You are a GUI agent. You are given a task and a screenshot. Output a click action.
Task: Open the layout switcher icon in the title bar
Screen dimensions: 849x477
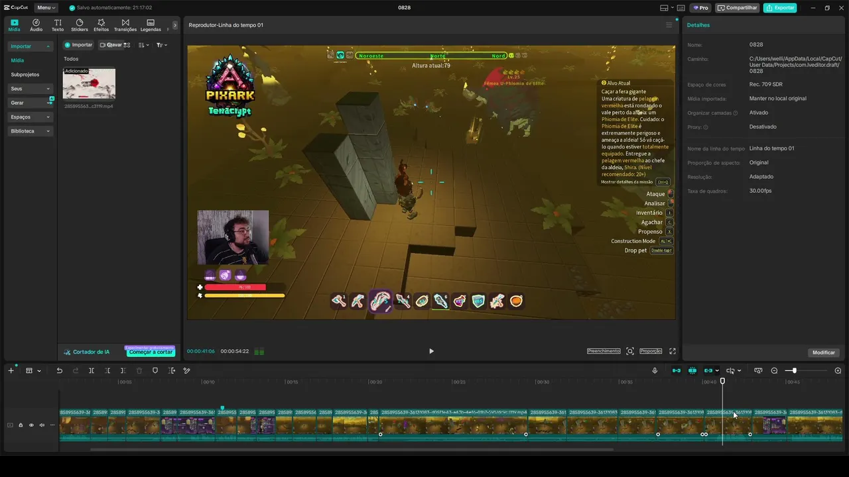(x=664, y=8)
